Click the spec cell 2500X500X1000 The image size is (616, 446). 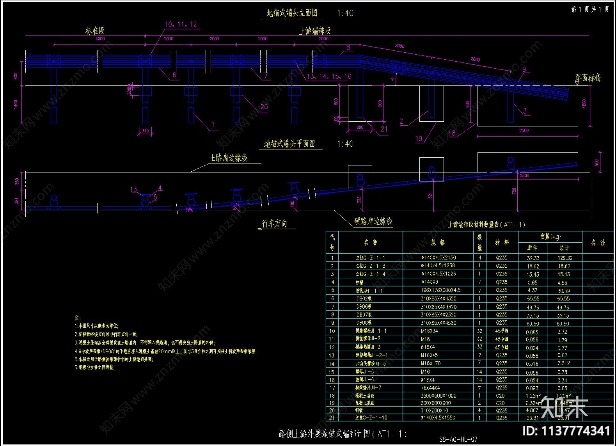pos(438,396)
